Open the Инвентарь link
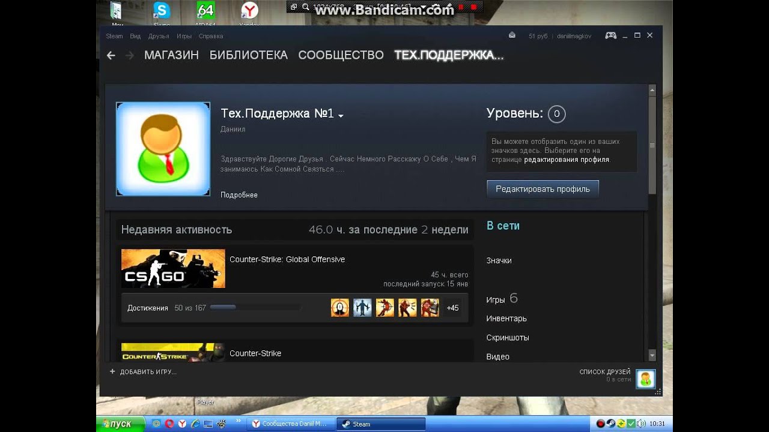 [506, 319]
